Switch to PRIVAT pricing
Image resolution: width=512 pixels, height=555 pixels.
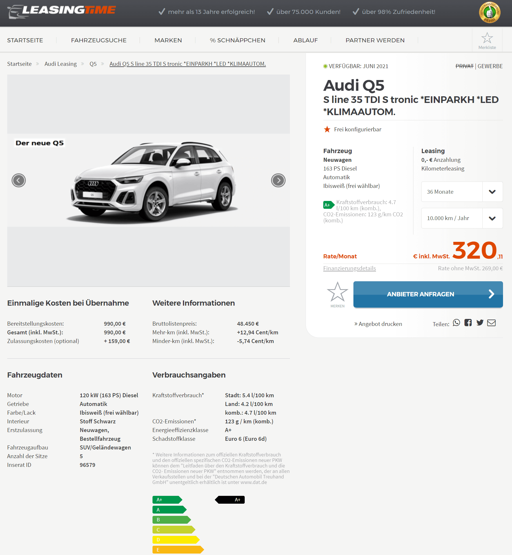(x=464, y=66)
